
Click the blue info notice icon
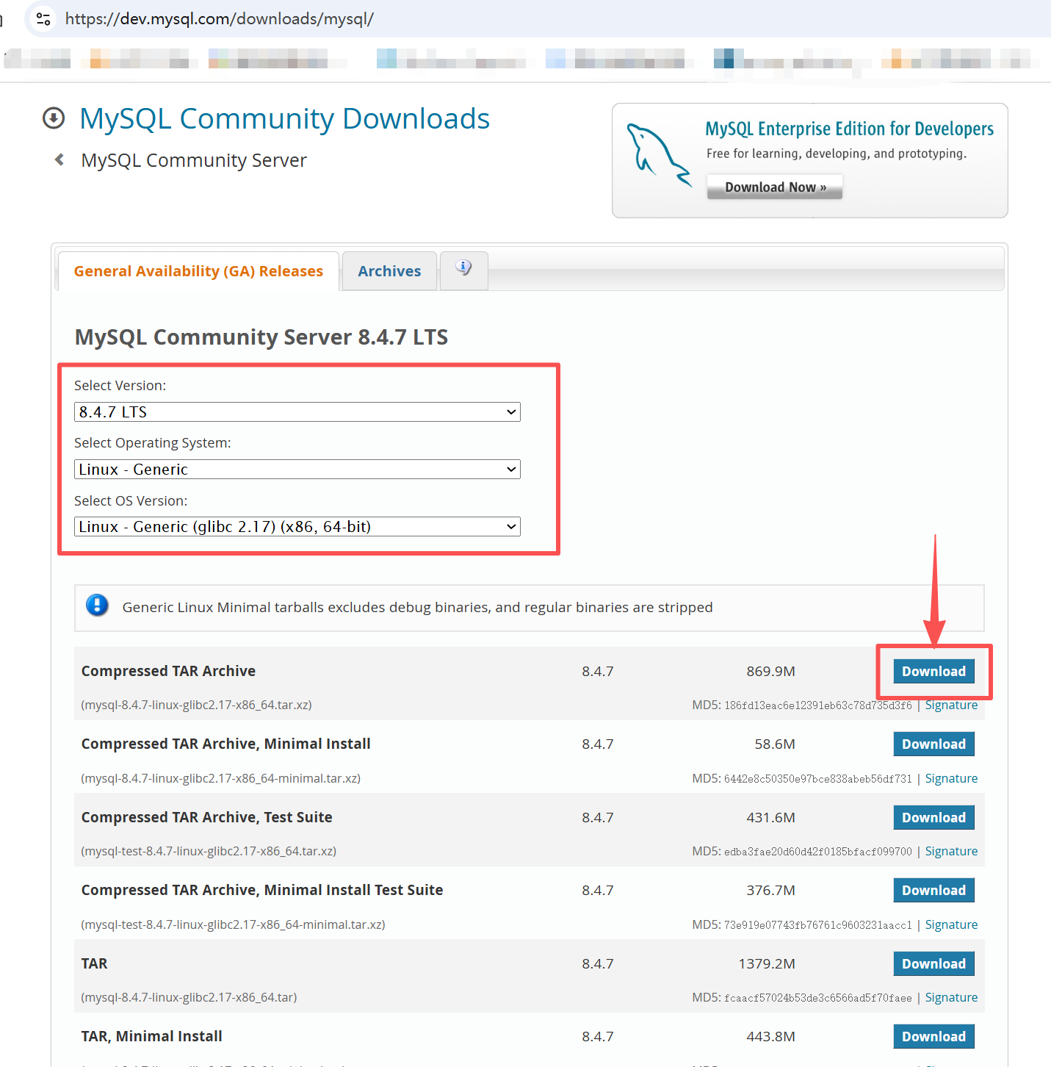click(97, 606)
